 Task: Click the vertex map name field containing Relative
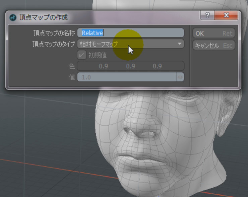coord(131,33)
